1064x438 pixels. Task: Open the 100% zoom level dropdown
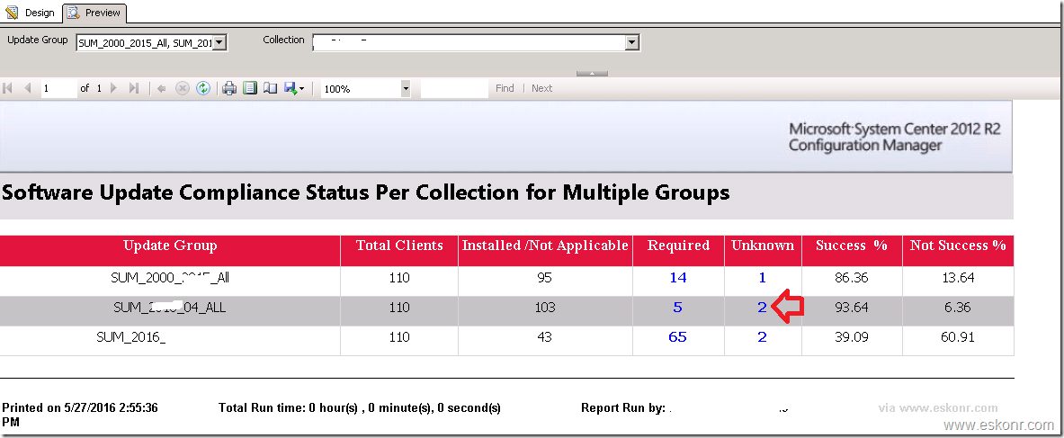point(406,89)
